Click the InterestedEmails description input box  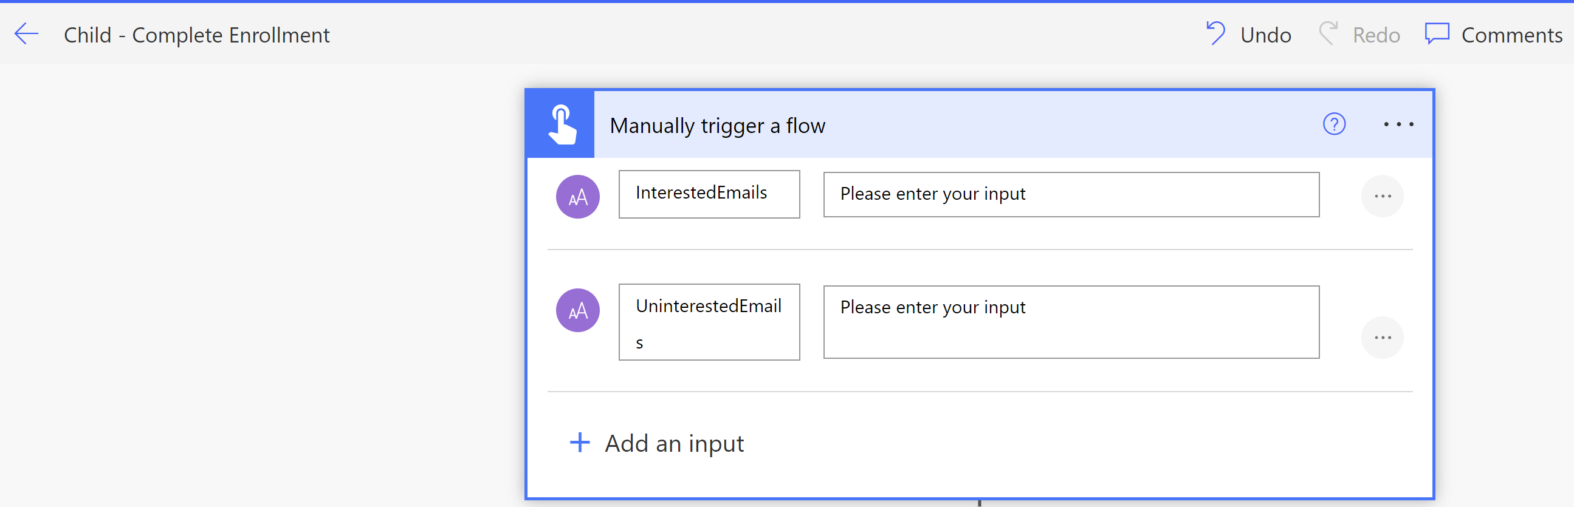pyautogui.click(x=1071, y=195)
